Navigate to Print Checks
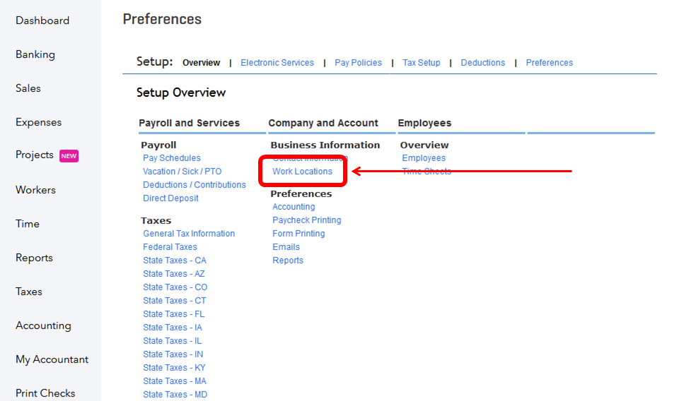This screenshot has height=401, width=691. pos(45,393)
